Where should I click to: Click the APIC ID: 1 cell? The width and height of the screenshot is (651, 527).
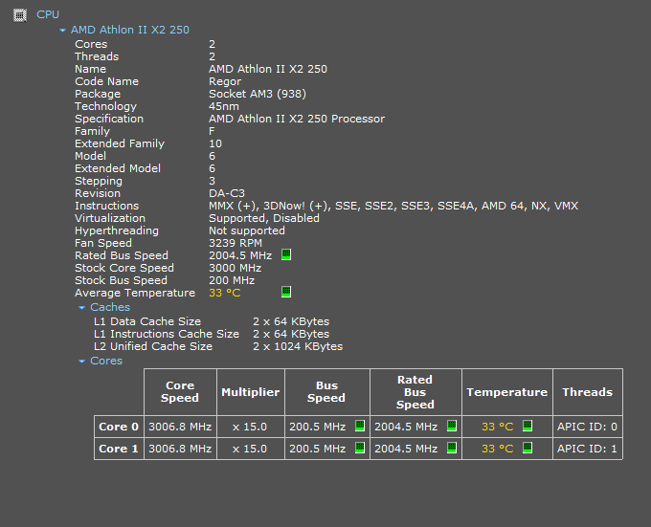(x=588, y=449)
